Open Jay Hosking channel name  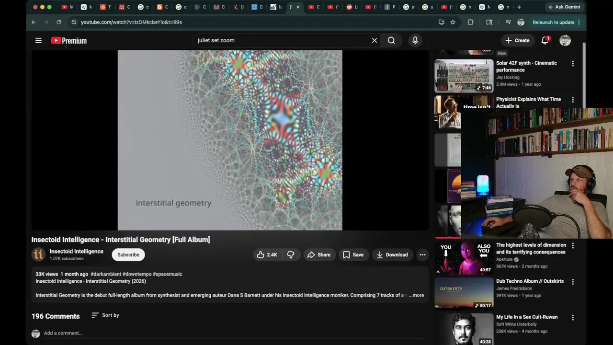508,77
